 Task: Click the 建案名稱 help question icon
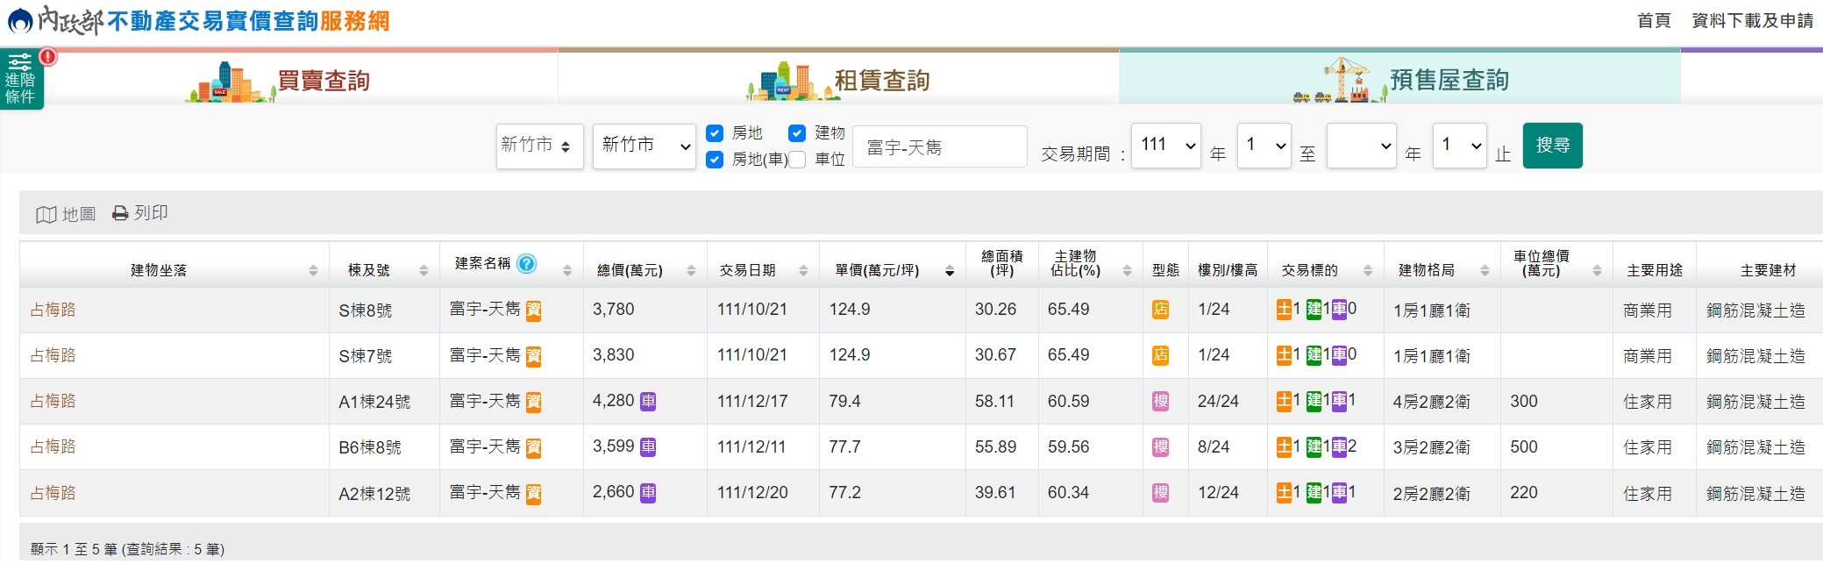pyautogui.click(x=526, y=263)
